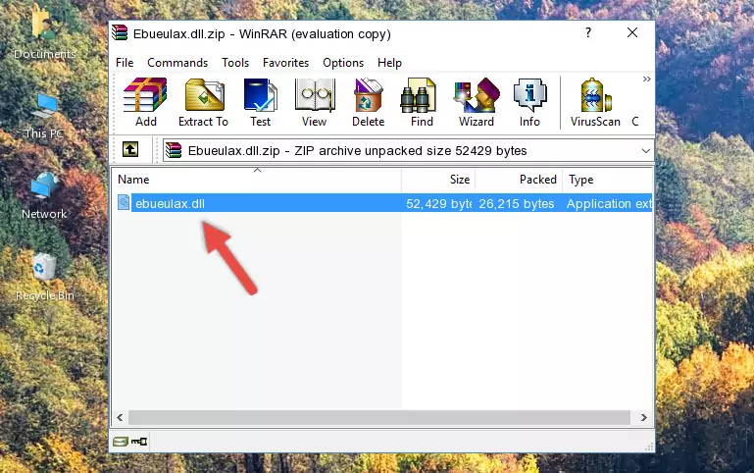Click the horizontal scrollbar track

[x=378, y=417]
